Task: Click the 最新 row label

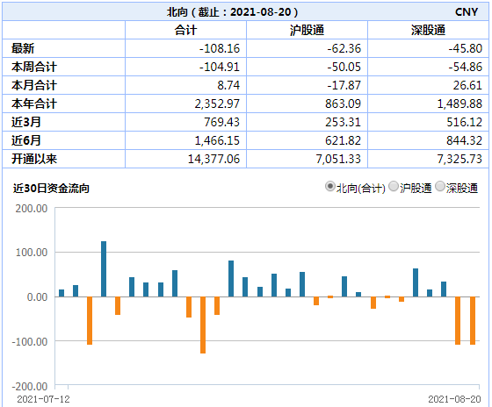Action: (x=23, y=48)
